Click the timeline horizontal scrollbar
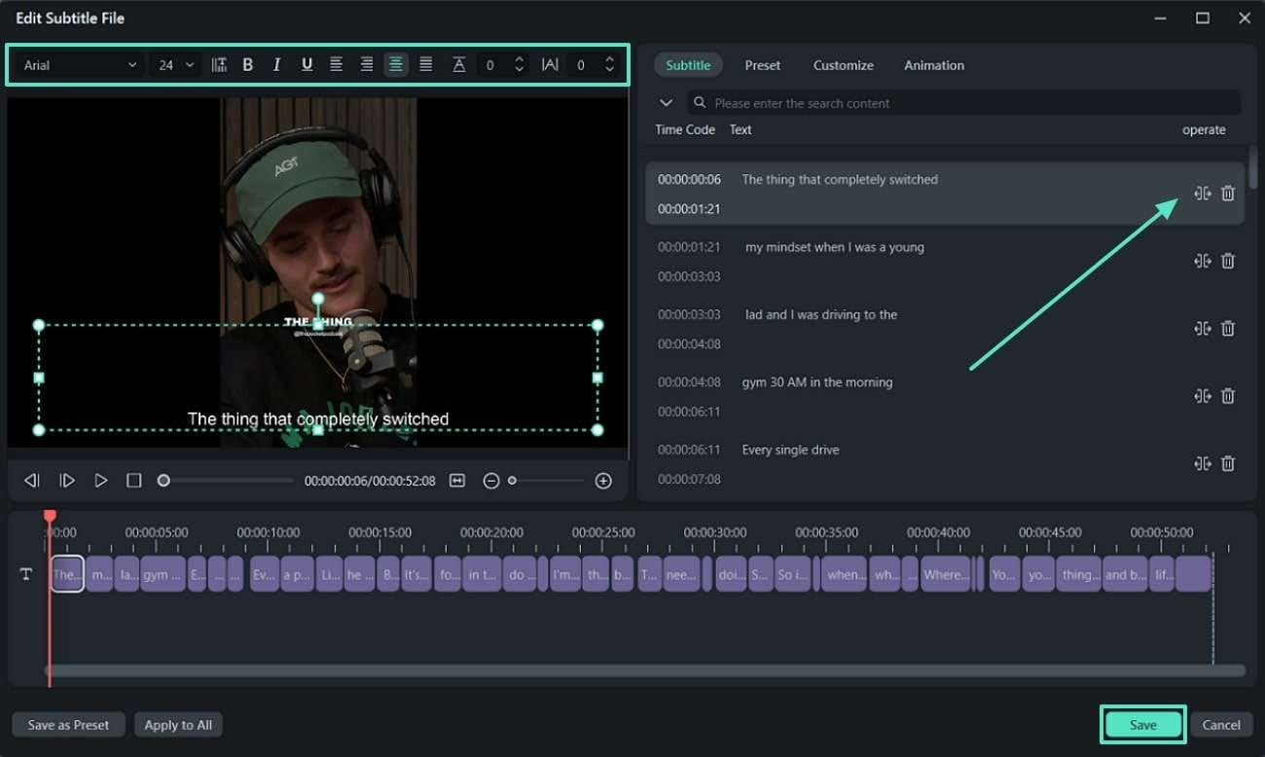 (644, 670)
